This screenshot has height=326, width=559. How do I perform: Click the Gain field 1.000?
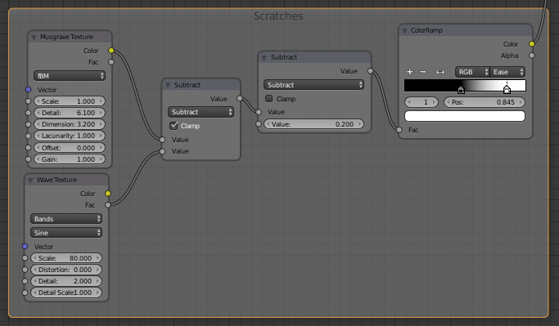pos(70,159)
